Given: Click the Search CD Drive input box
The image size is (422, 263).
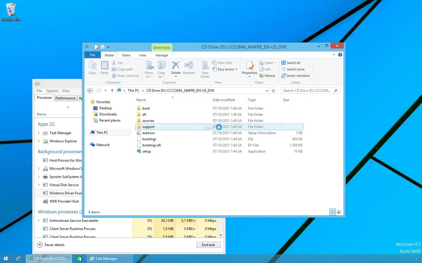Looking at the screenshot, I should (x=307, y=91).
